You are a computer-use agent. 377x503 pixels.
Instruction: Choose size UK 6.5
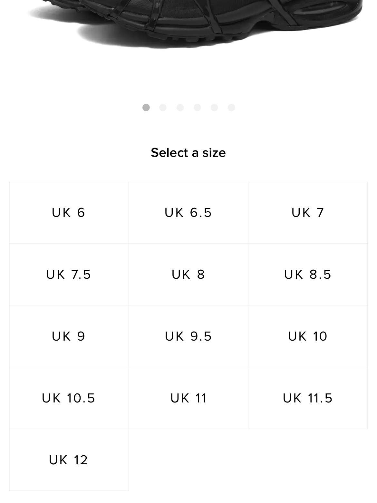(x=188, y=213)
